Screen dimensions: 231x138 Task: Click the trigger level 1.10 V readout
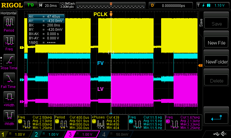(219, 5)
